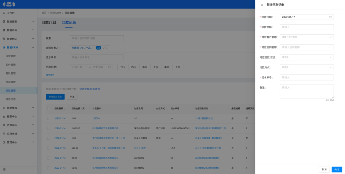Click the 取消 button
This screenshot has height=174, width=345.
coord(324,169)
